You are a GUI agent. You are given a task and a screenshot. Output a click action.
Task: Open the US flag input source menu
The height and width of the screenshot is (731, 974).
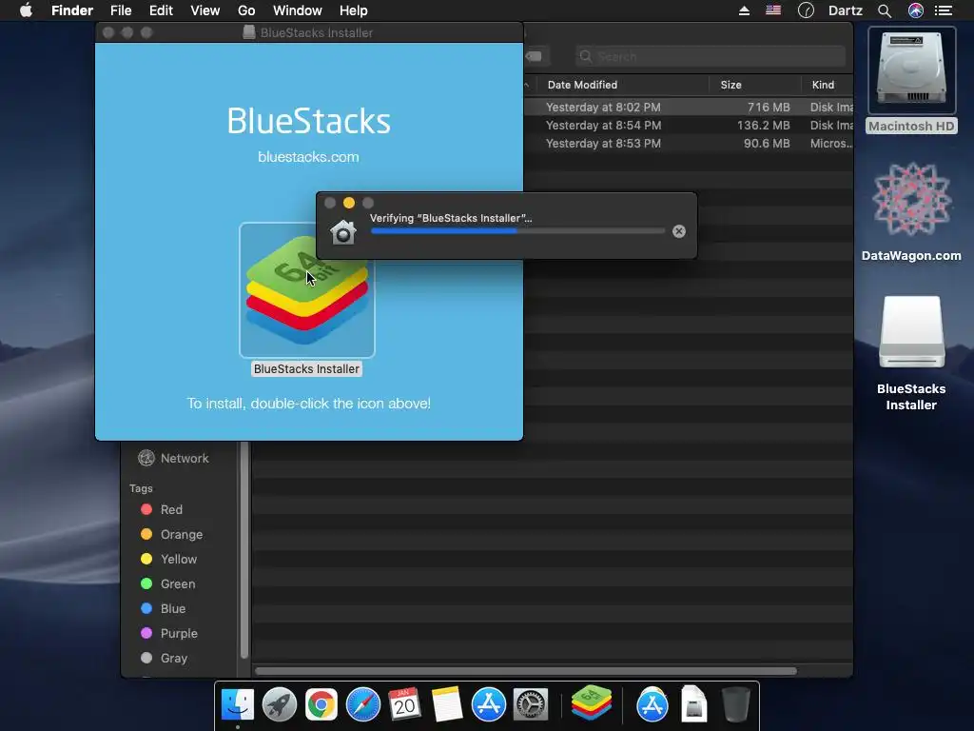click(773, 10)
